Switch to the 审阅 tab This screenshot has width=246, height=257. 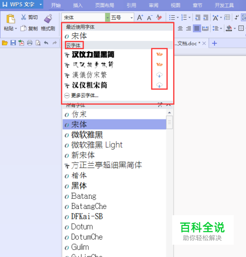click(x=154, y=5)
